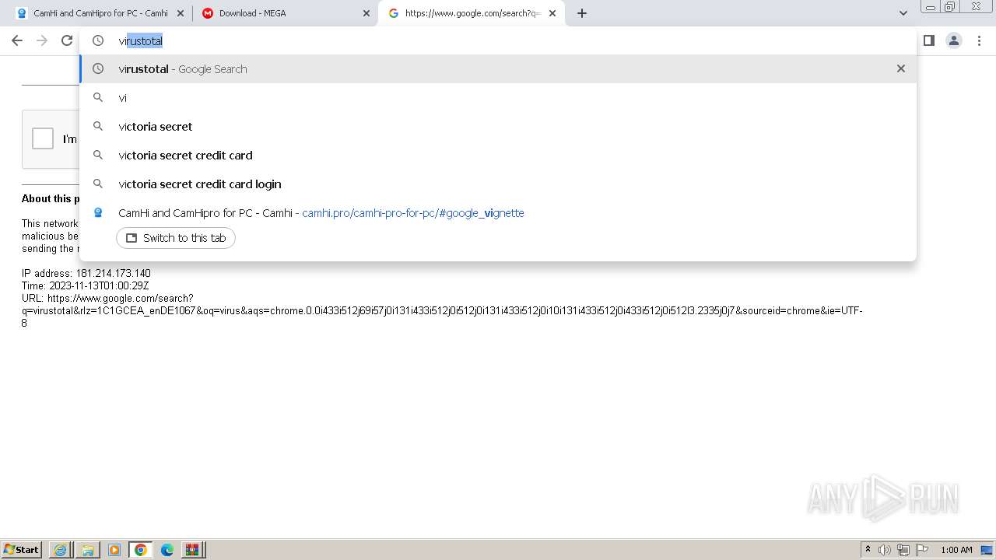The image size is (996, 560).
Task: Click the CamHi favicon in the suggestion list
Action: [x=98, y=212]
